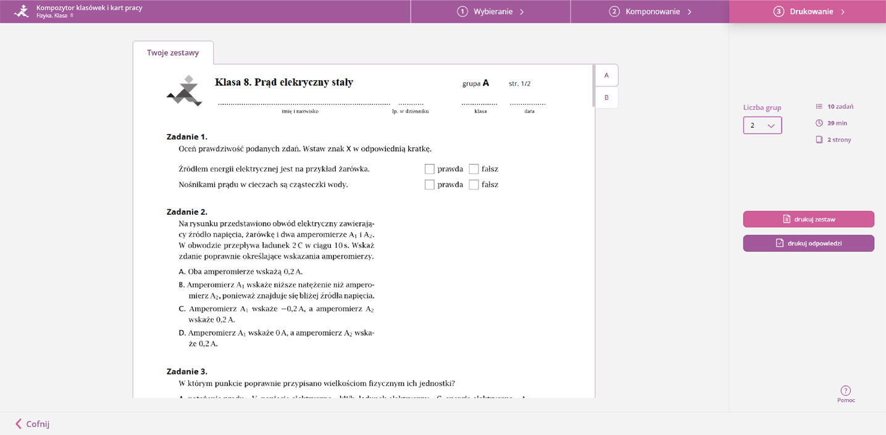Click the clock icon beside 39 min
Screen dimensions: 886x435
point(819,123)
